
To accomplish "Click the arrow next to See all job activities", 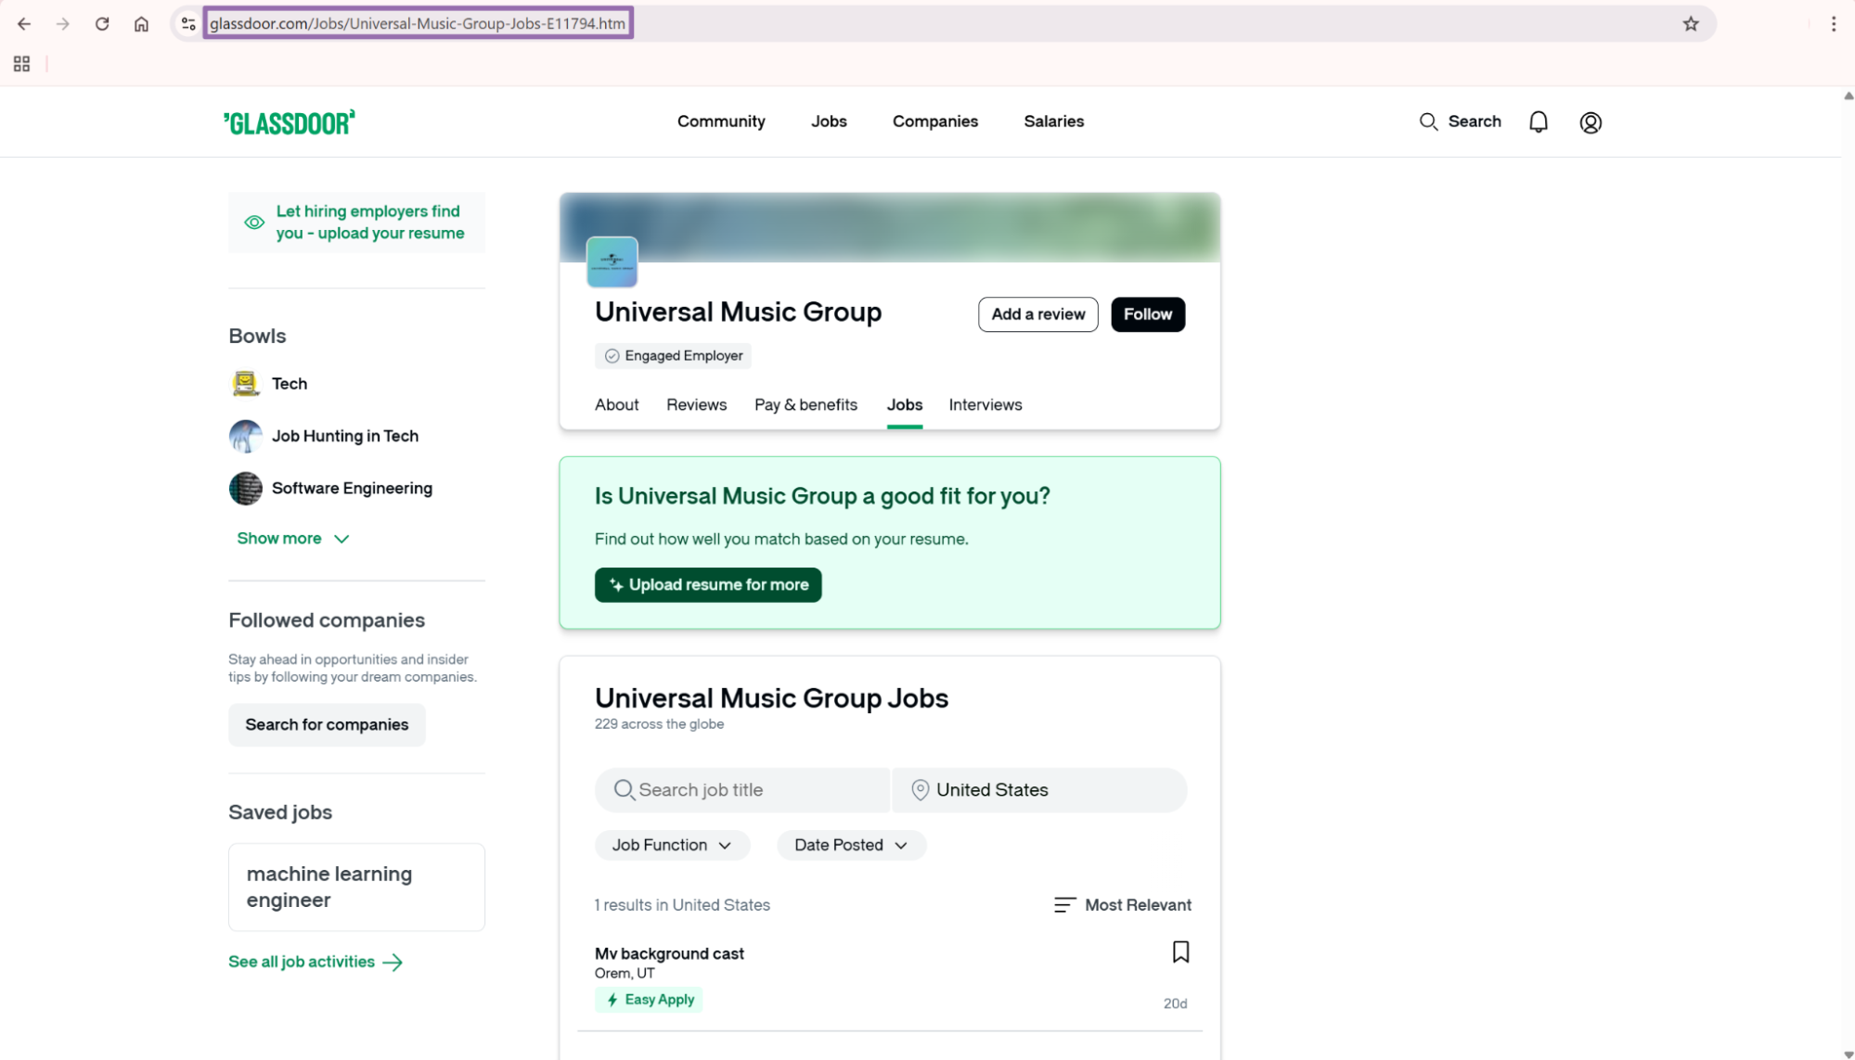I will [x=393, y=963].
